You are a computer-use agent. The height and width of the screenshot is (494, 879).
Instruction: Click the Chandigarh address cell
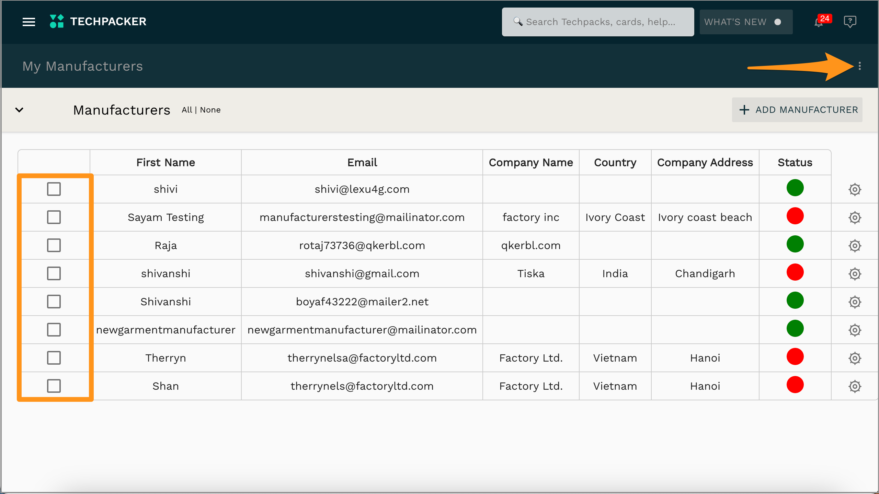[705, 274]
